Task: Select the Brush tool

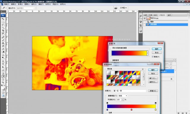Action: coord(3,40)
